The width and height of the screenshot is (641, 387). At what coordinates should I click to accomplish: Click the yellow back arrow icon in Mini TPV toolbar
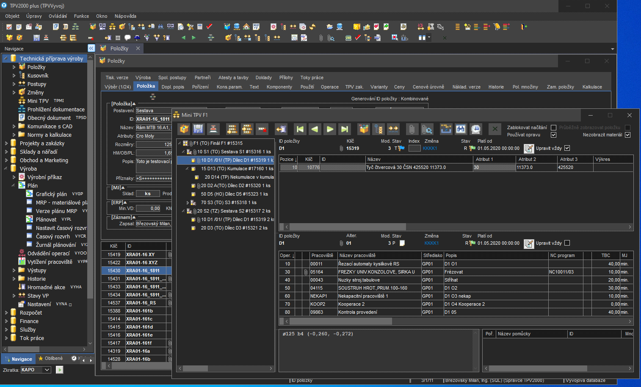(x=281, y=129)
